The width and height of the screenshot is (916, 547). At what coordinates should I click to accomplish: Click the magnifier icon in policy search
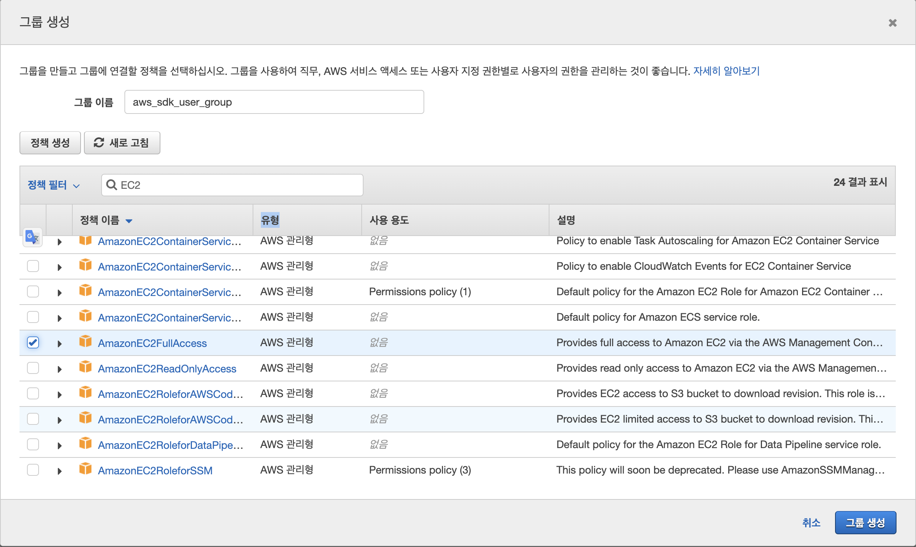pyautogui.click(x=111, y=185)
